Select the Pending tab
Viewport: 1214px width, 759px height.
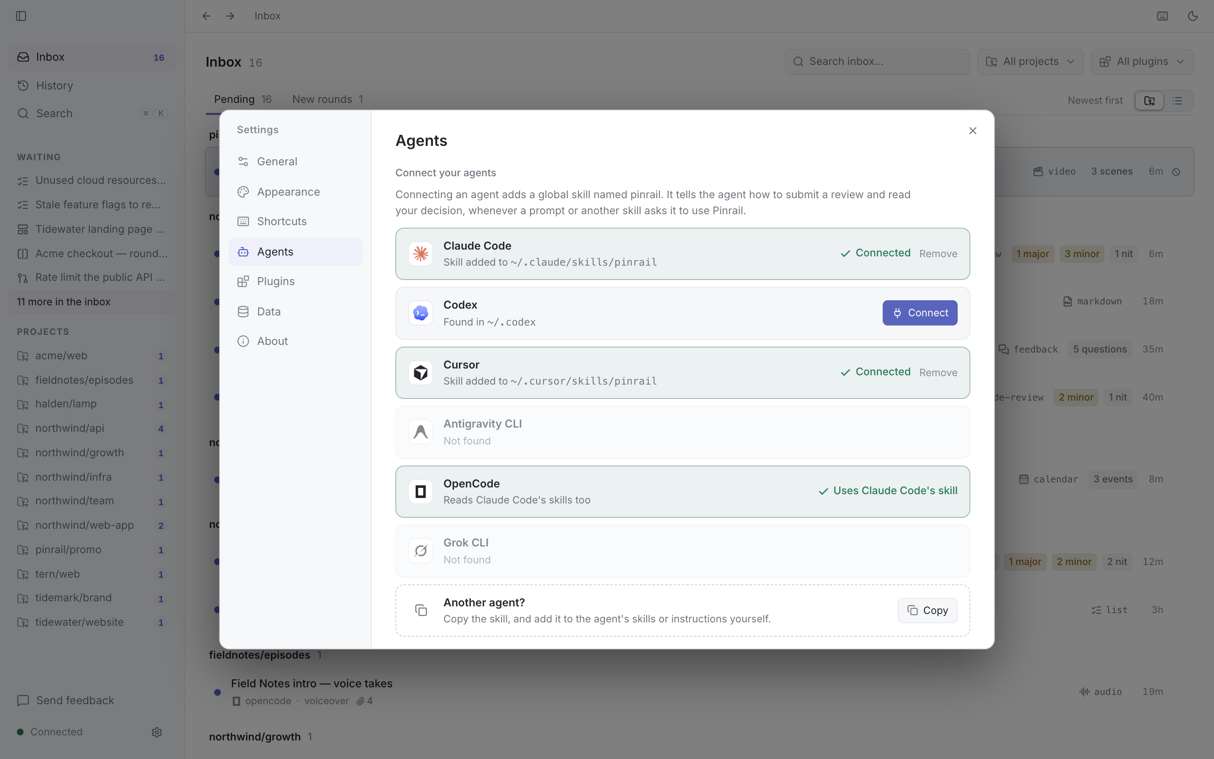243,100
